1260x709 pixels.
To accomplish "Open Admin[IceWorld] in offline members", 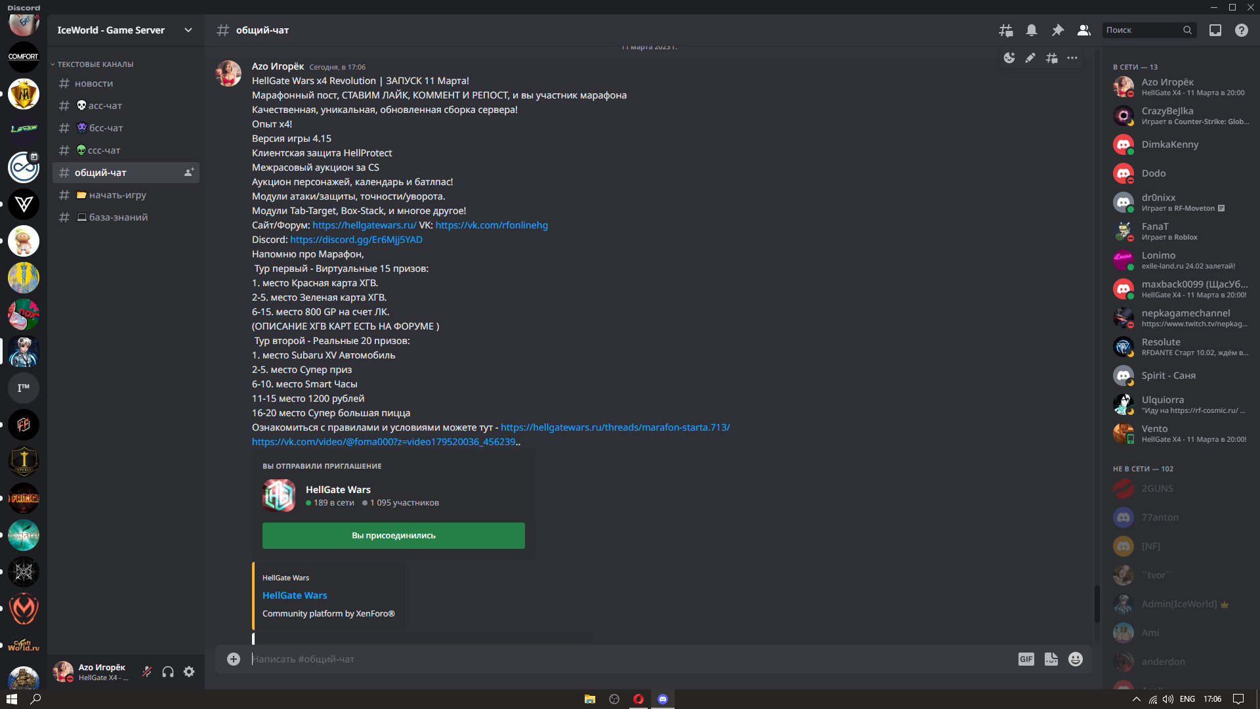I will coord(1181,604).
